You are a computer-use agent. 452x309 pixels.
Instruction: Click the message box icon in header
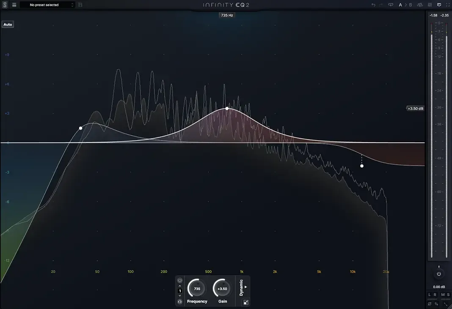439,5
